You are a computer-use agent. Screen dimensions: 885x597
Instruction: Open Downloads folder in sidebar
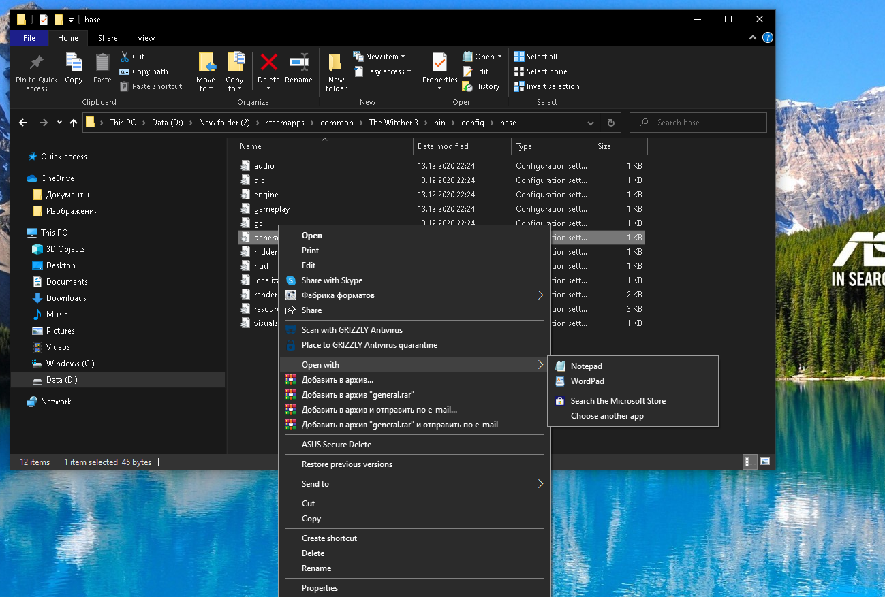59,298
